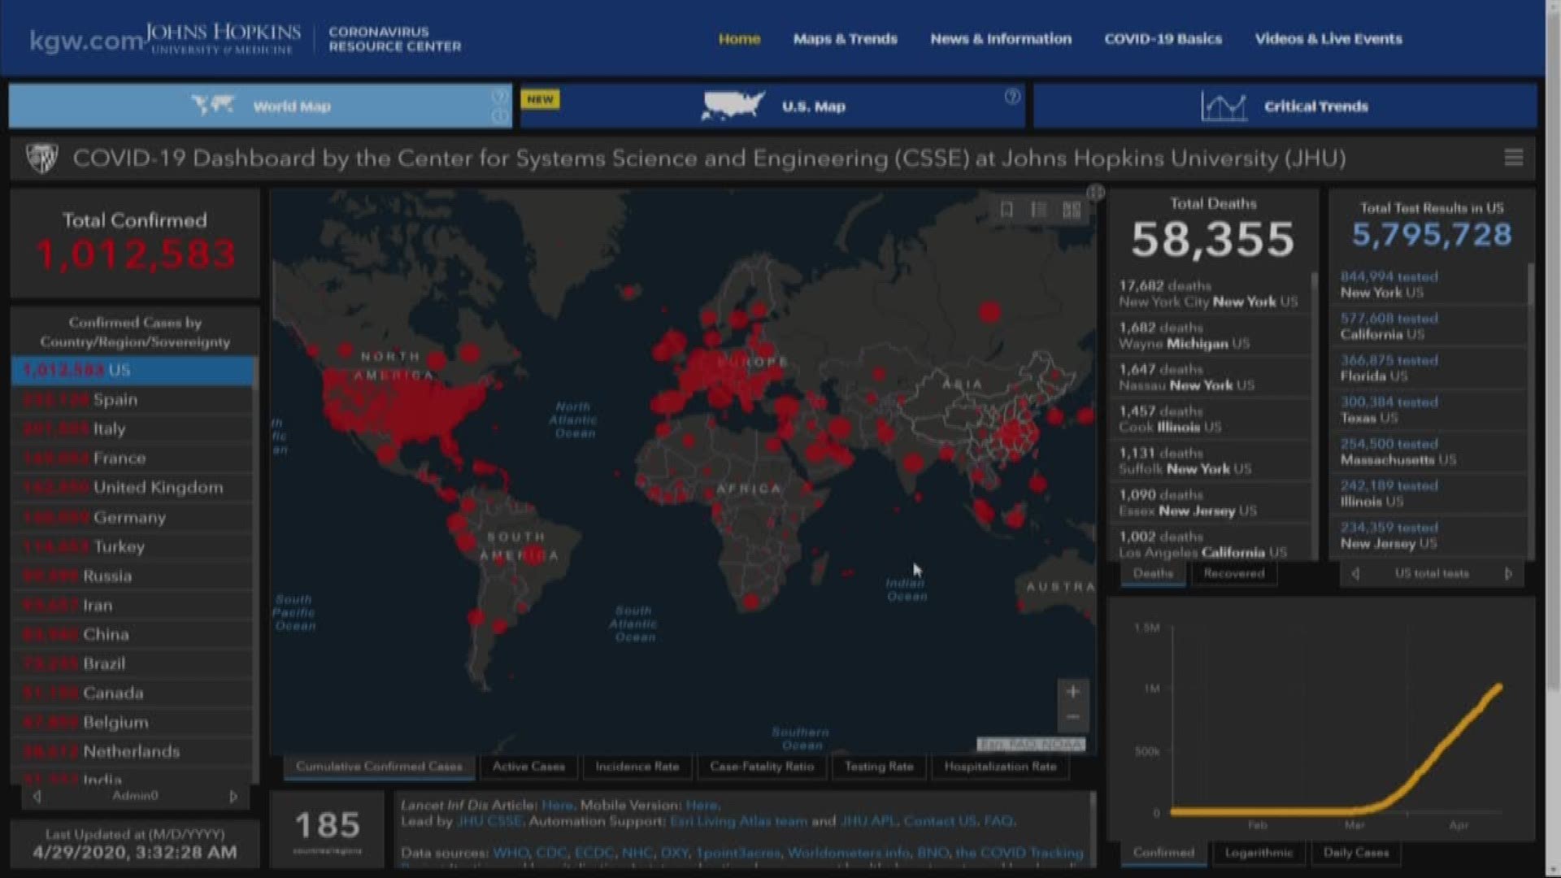
Task: Select Turkey in the country list
Action: (x=132, y=547)
